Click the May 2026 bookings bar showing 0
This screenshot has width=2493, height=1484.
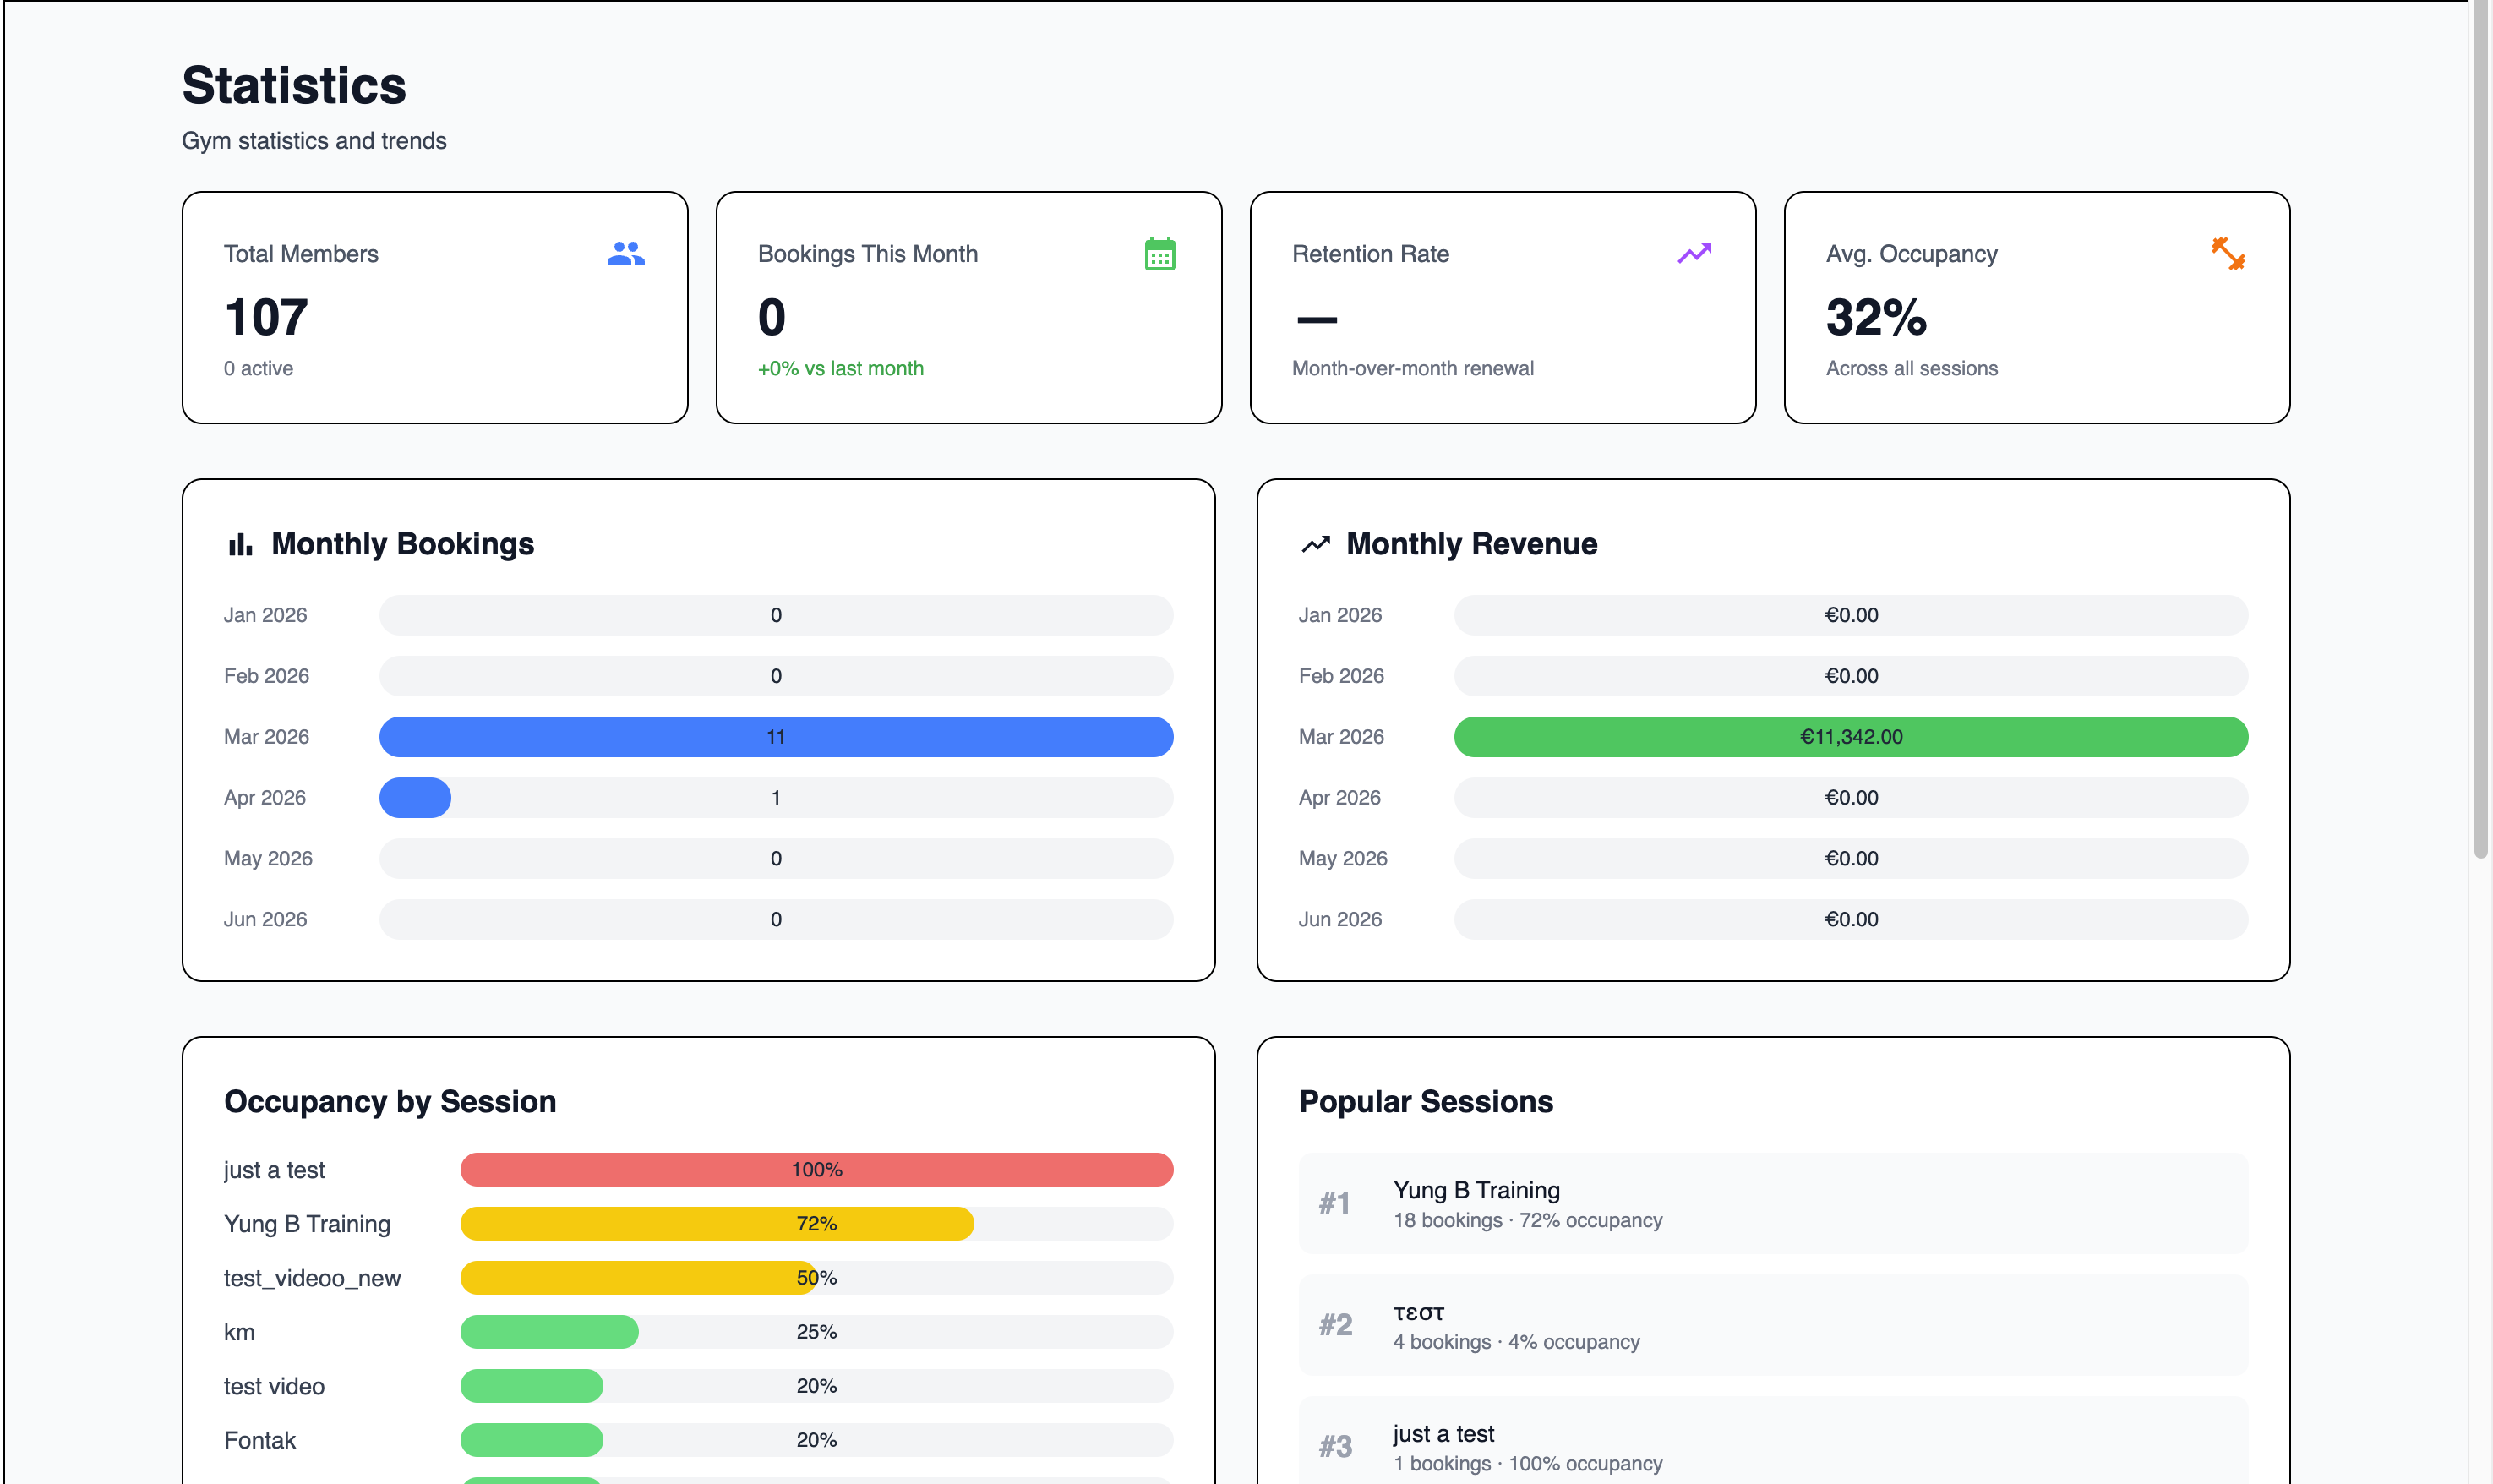pos(776,858)
